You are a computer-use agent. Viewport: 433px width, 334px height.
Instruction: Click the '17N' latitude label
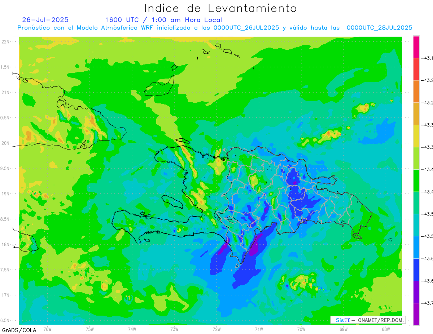pos(6,295)
